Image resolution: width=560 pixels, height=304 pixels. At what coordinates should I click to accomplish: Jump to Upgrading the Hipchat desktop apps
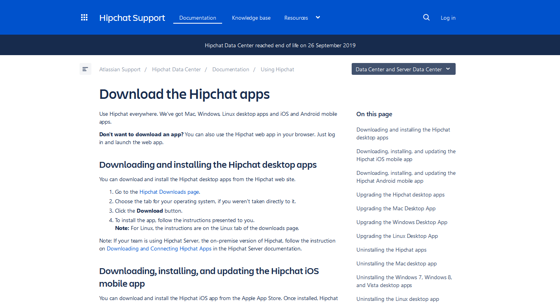(x=401, y=195)
